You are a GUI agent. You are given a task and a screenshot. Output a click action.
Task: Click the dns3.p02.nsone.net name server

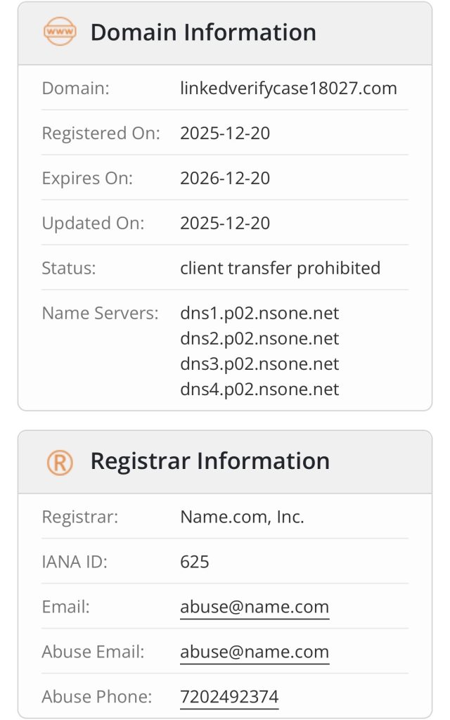pyautogui.click(x=259, y=364)
